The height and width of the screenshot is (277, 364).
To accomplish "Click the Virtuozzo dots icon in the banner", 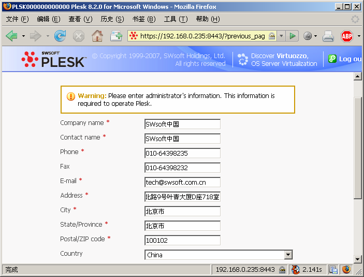I will [x=243, y=59].
